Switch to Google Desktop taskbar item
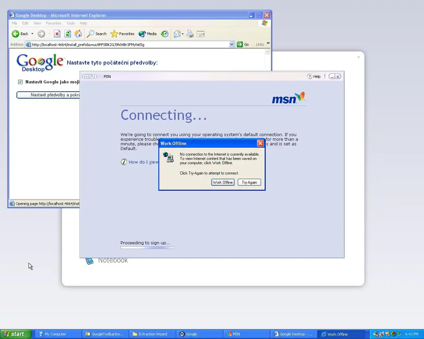 (293, 334)
